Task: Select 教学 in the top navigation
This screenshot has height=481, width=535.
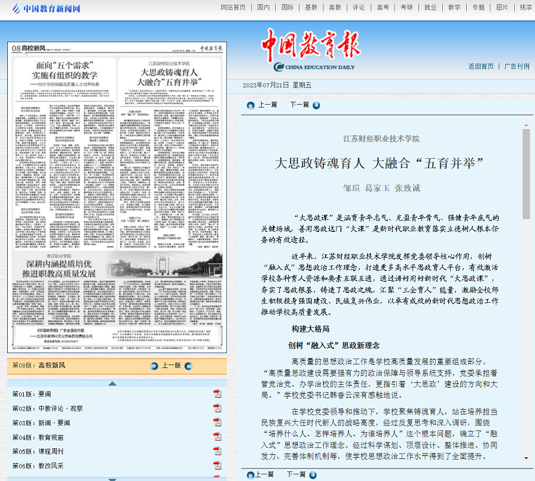Action: [455, 8]
